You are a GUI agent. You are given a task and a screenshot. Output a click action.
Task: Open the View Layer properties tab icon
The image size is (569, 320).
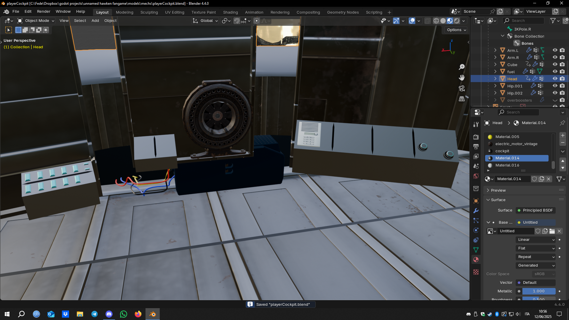(476, 156)
